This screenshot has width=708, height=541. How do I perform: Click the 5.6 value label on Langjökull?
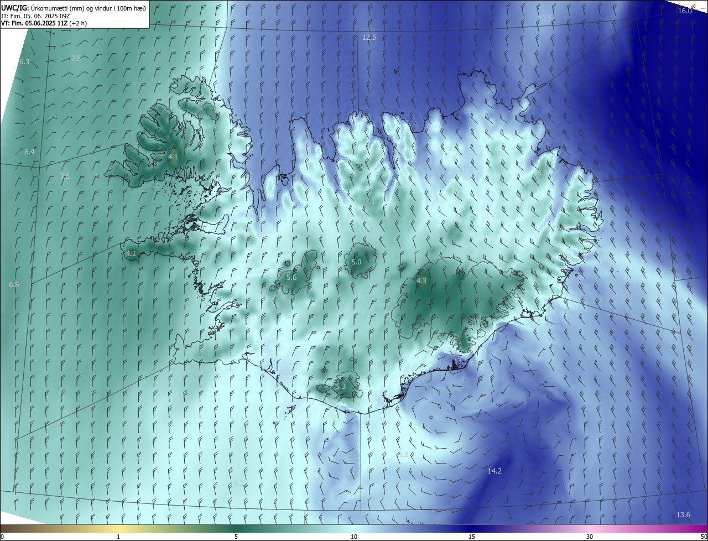click(x=291, y=278)
